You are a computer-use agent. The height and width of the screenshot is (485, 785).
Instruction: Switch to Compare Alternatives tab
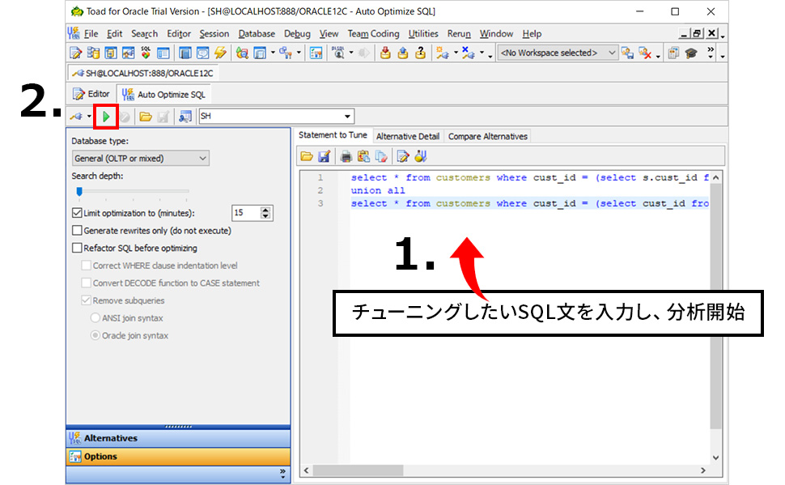coord(488,136)
